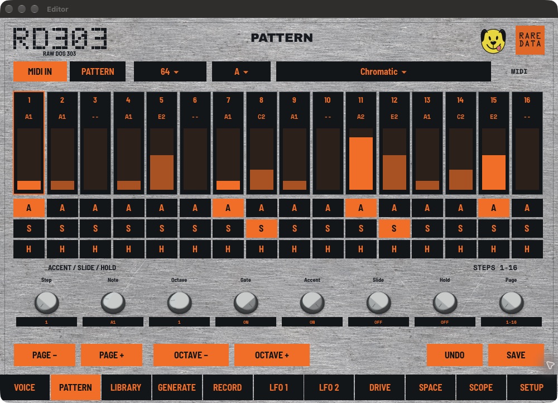
Task: Open the Chromatic scale dropdown
Action: click(383, 71)
